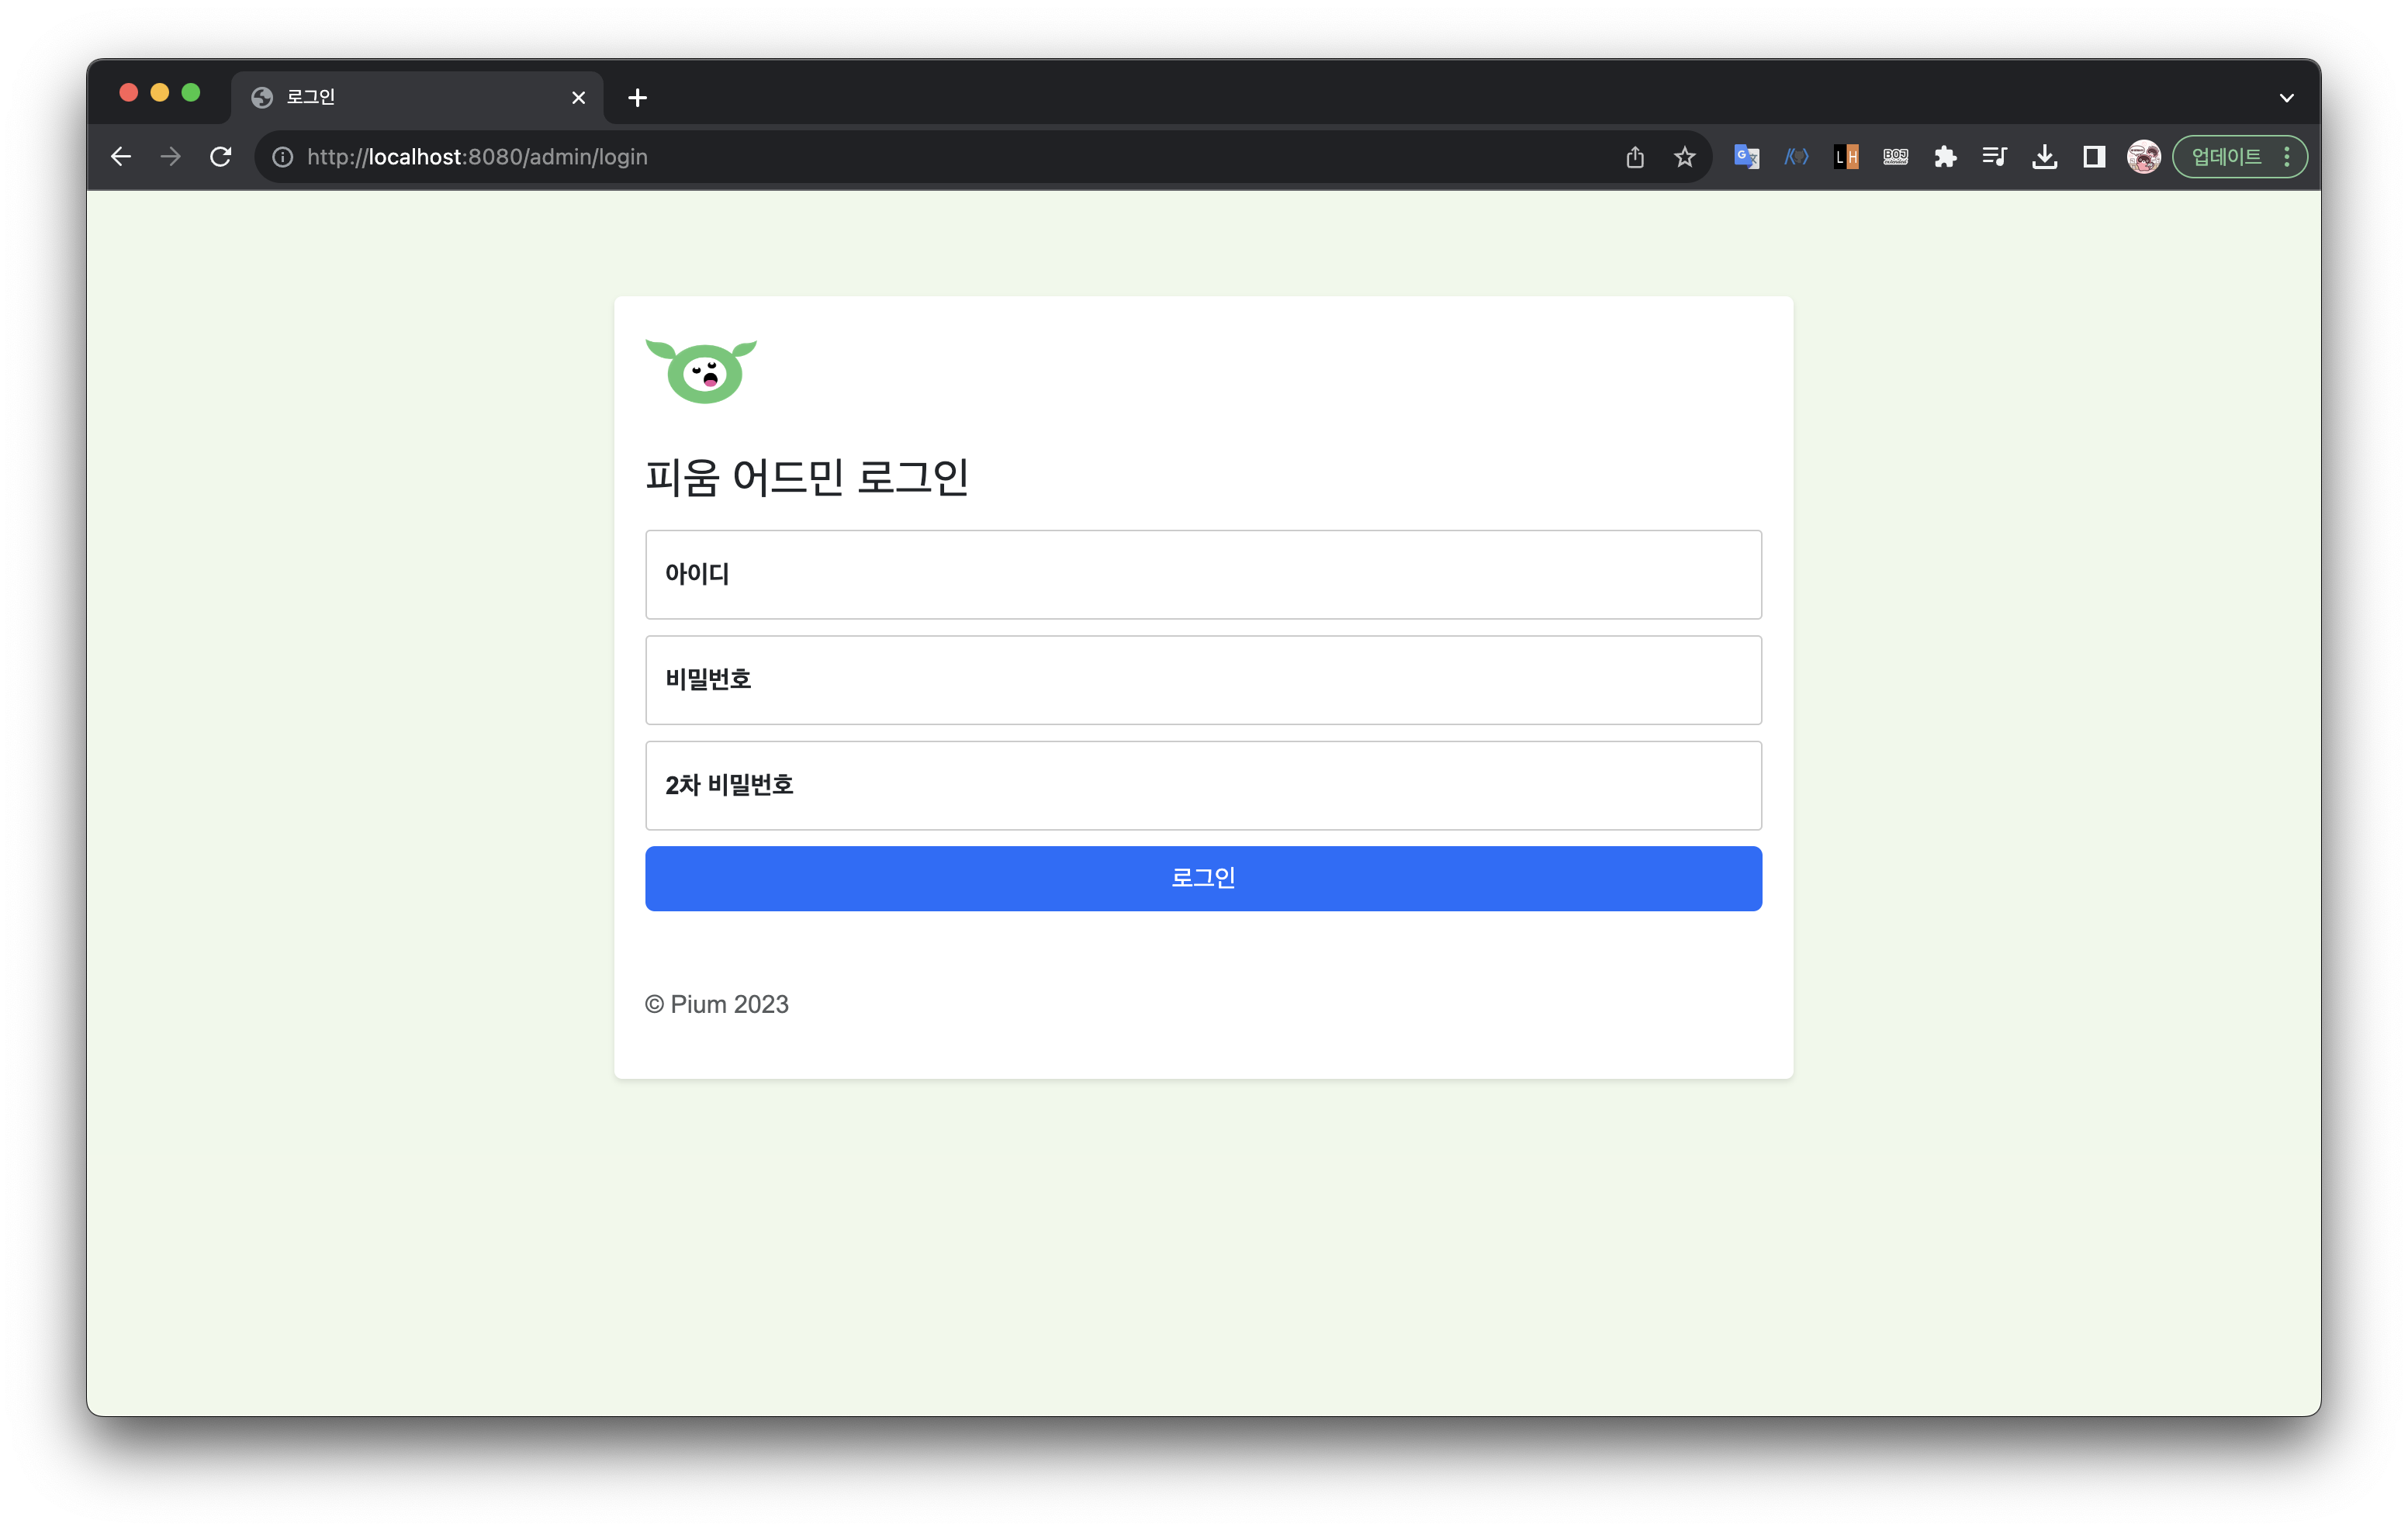This screenshot has width=2408, height=1531.
Task: Expand the tab search chevron
Action: pyautogui.click(x=2286, y=98)
